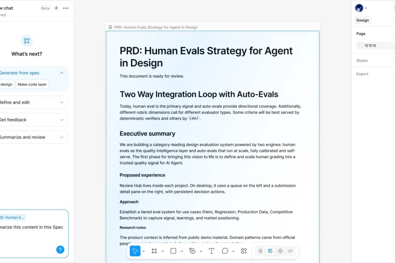The width and height of the screenshot is (395, 263).
Task: Select the Rectangle shape tool
Action: pyautogui.click(x=173, y=251)
